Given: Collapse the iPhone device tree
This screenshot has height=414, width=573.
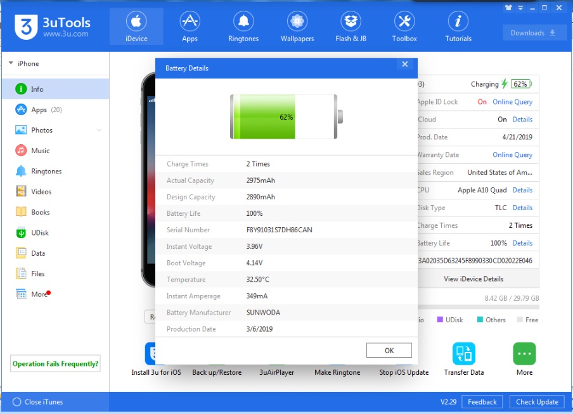Looking at the screenshot, I should click(11, 63).
